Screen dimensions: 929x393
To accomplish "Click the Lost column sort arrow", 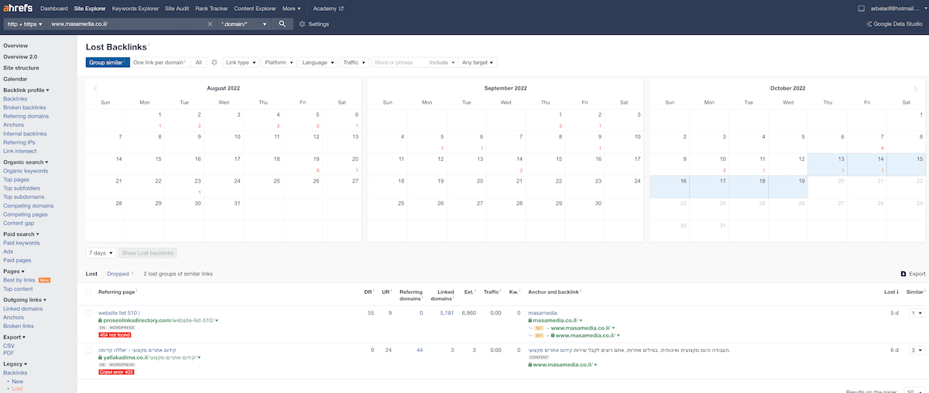I will 897,292.
